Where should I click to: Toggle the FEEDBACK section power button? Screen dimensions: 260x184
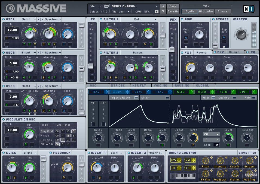tap(51, 153)
